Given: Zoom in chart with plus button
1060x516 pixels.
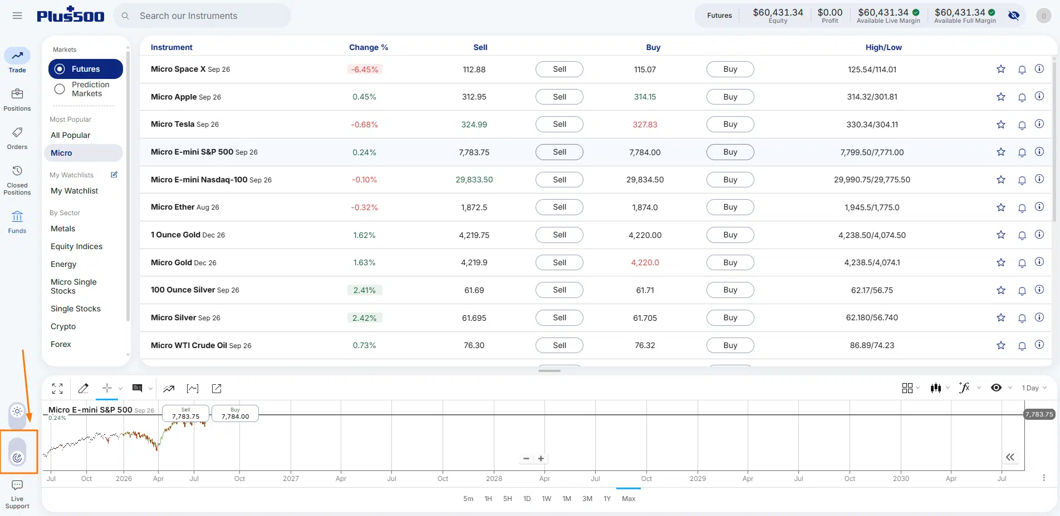Looking at the screenshot, I should 541,459.
